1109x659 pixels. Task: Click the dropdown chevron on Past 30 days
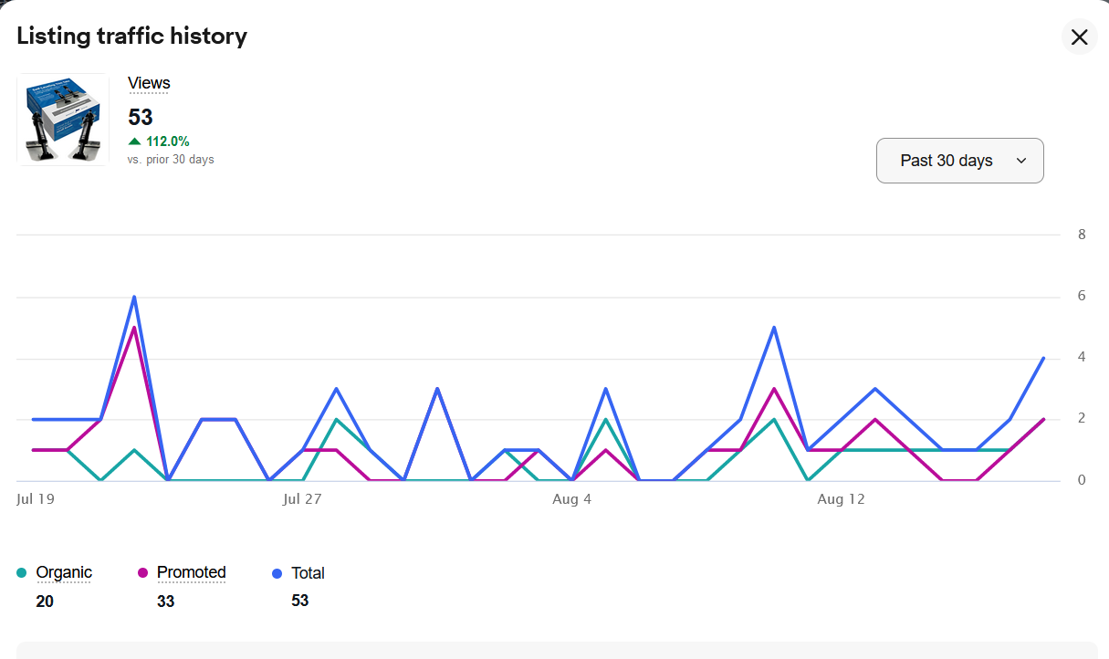coord(1022,160)
